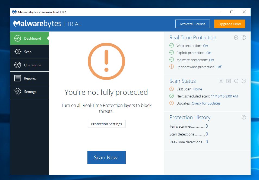This screenshot has height=180, width=259.
Task: Turn on Ransomware protection
Action: [x=219, y=67]
